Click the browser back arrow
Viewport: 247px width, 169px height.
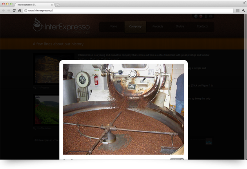3,11
